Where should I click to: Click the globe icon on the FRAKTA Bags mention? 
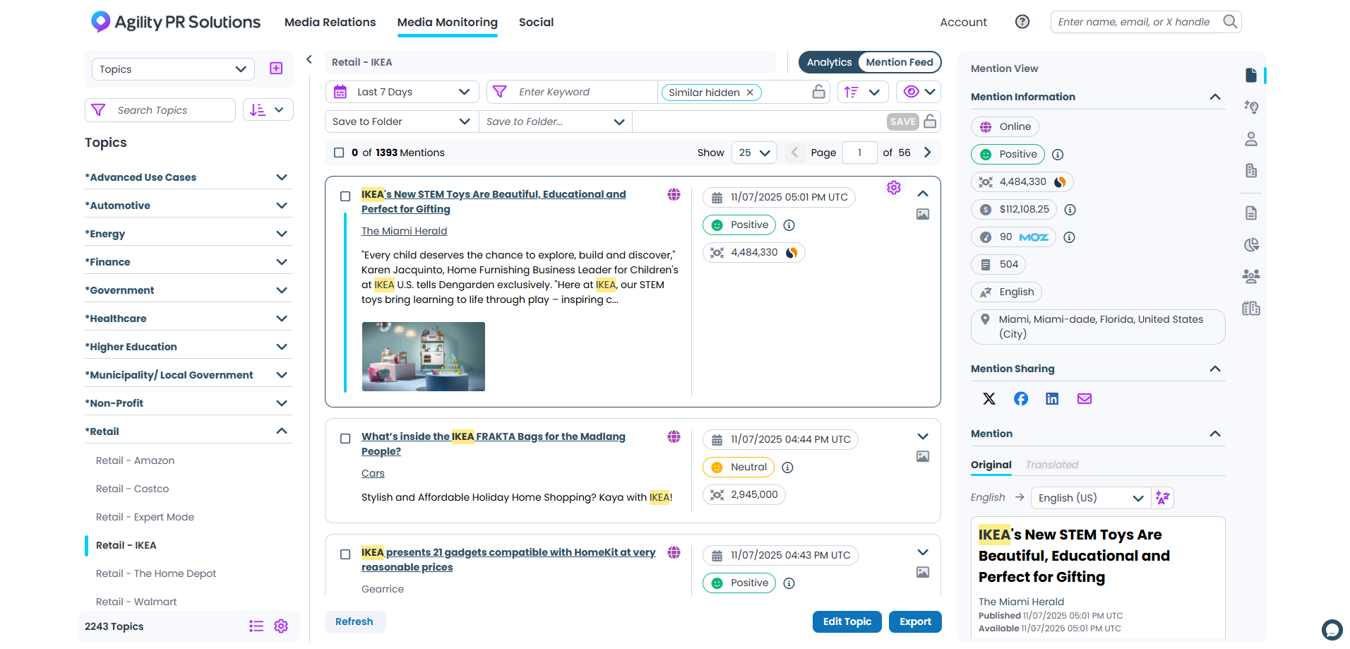[x=674, y=437]
